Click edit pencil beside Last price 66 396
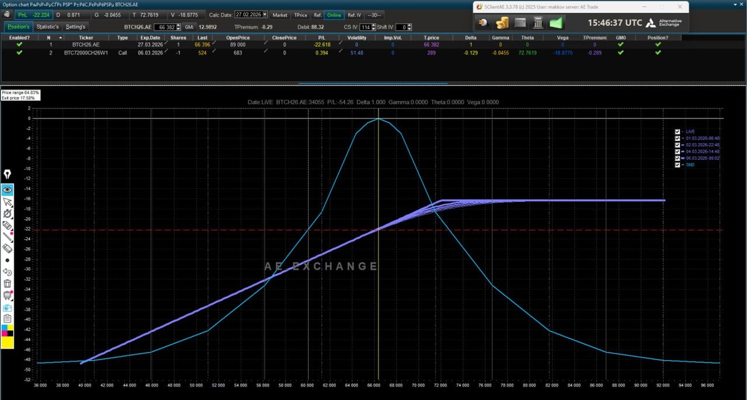 [x=214, y=43]
